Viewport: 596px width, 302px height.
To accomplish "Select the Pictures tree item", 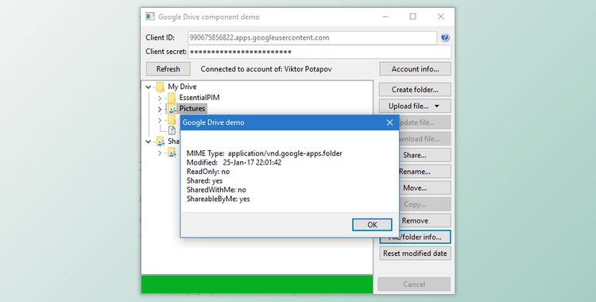I will [192, 109].
